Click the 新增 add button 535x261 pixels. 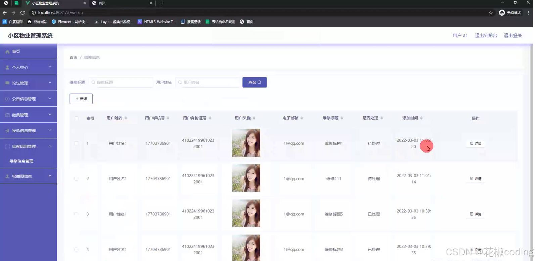point(81,99)
